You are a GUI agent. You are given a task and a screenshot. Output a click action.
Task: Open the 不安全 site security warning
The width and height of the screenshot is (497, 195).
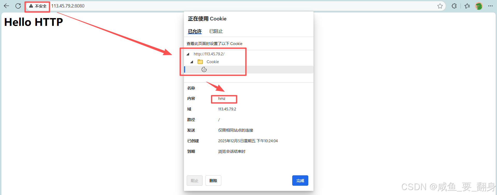[x=38, y=6]
